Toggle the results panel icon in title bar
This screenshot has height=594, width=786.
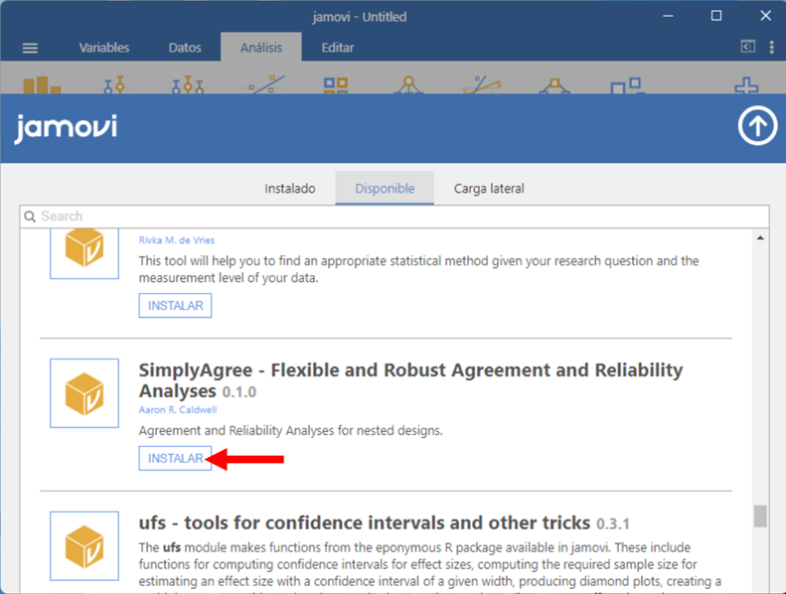[x=747, y=47]
